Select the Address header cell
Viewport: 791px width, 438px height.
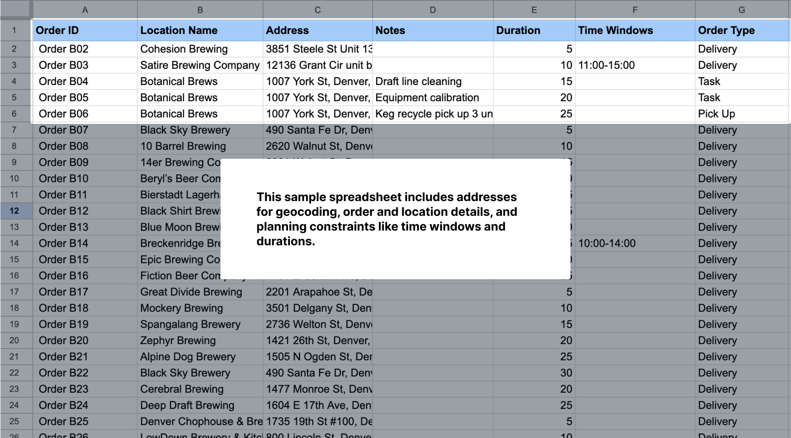pyautogui.click(x=317, y=30)
